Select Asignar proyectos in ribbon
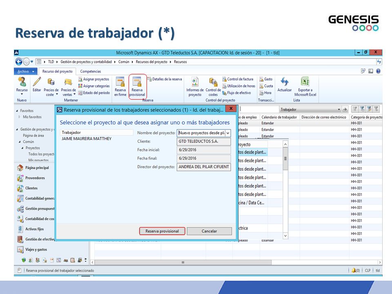392x294 pixels. tap(94, 79)
